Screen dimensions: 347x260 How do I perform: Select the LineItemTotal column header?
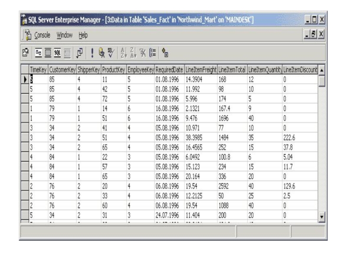(x=232, y=70)
